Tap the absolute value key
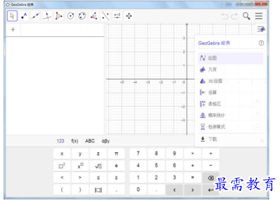Viewport: 280px width, 201px height. 98,190
